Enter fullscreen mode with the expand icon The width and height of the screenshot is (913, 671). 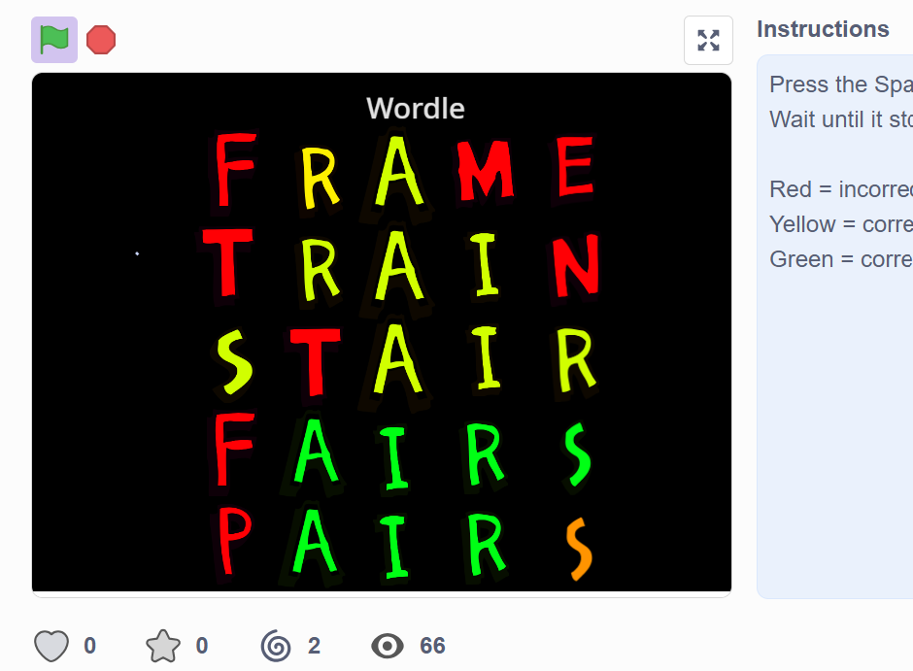pos(708,40)
